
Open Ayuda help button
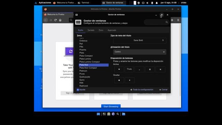point(81,90)
